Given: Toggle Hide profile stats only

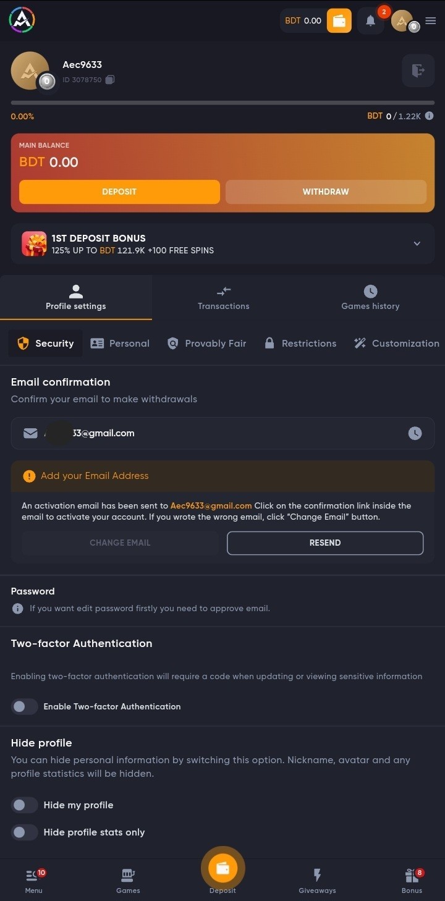Looking at the screenshot, I should [x=25, y=832].
